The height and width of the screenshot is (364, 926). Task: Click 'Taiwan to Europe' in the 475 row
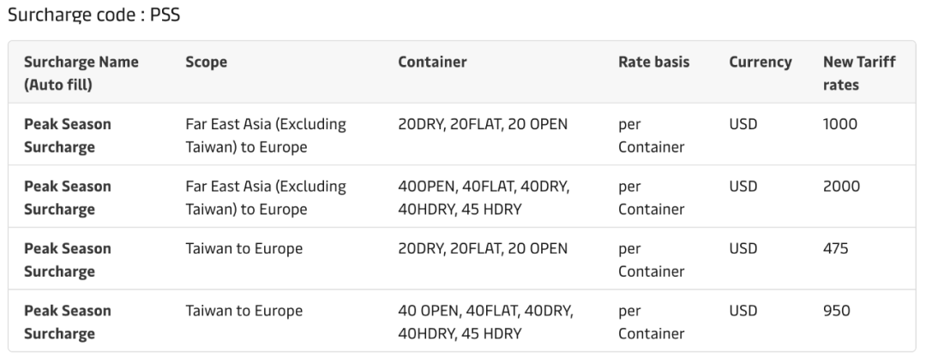[244, 248]
